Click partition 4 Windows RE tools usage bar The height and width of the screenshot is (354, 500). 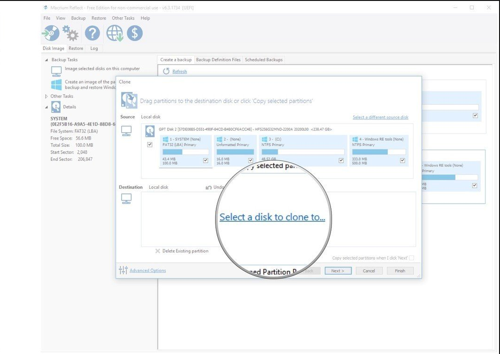coord(379,152)
